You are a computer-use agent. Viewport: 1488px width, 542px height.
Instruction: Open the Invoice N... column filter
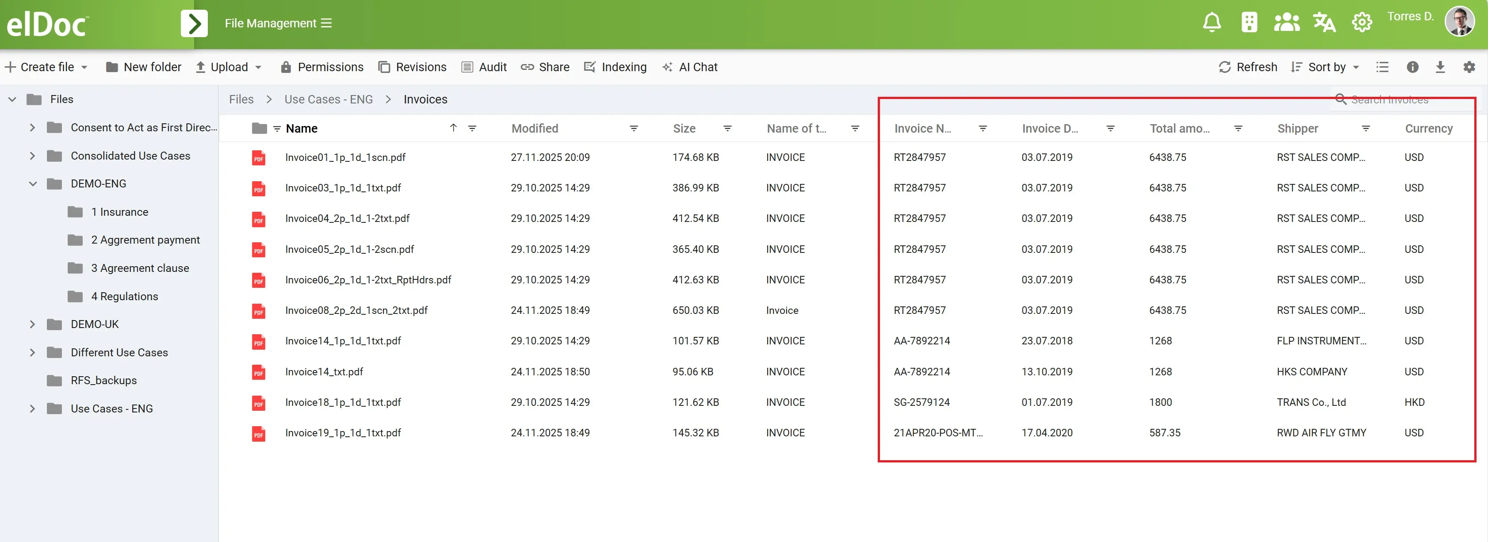point(983,128)
